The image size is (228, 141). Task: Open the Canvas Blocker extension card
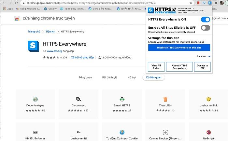pyautogui.click(x=165, y=132)
